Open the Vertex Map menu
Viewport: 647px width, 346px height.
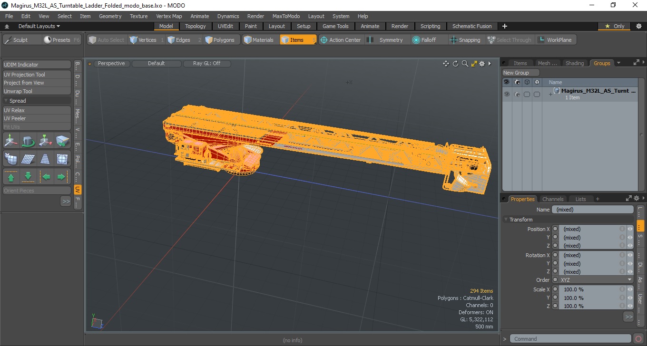(169, 16)
